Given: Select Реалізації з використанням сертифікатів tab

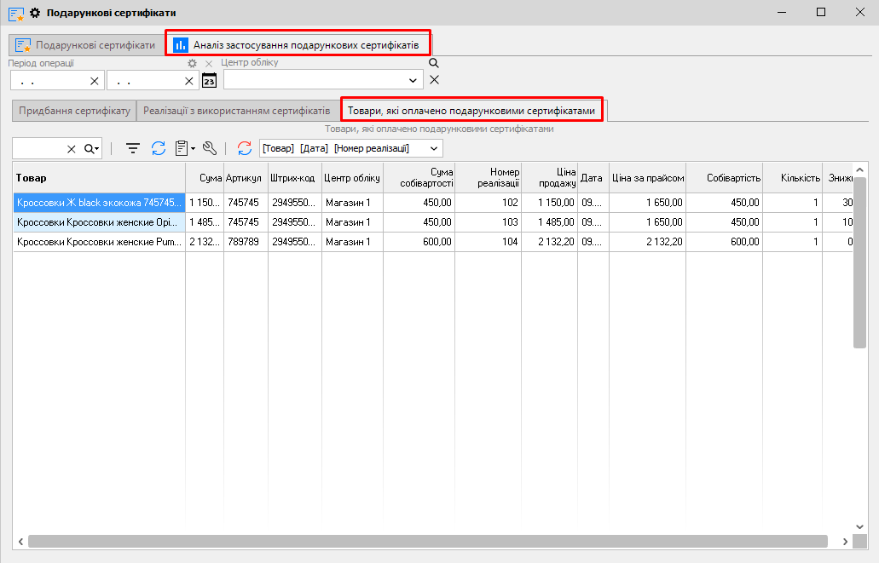Looking at the screenshot, I should [x=236, y=111].
